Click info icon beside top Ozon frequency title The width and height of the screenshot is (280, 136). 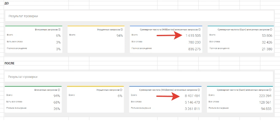tap(271, 30)
